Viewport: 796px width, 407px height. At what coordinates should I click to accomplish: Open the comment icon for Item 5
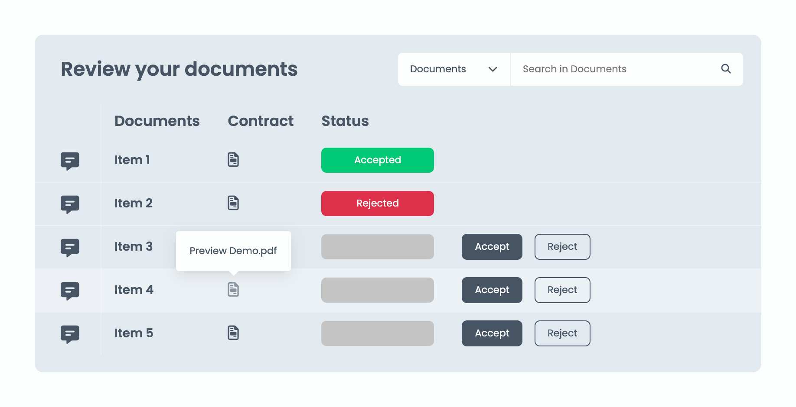pos(70,334)
